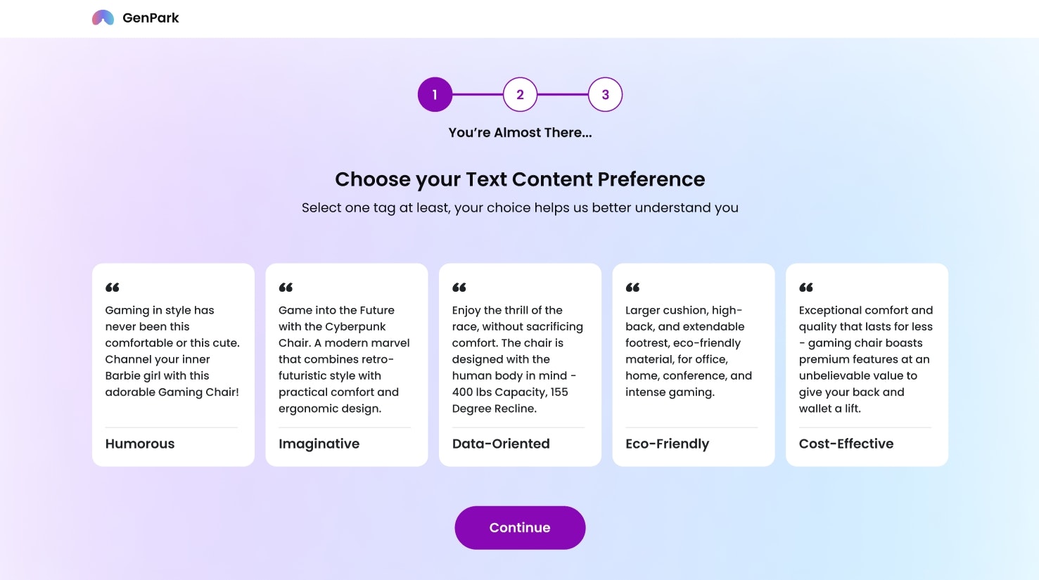Choose the Cyberpunk Chair sample text

(x=344, y=359)
